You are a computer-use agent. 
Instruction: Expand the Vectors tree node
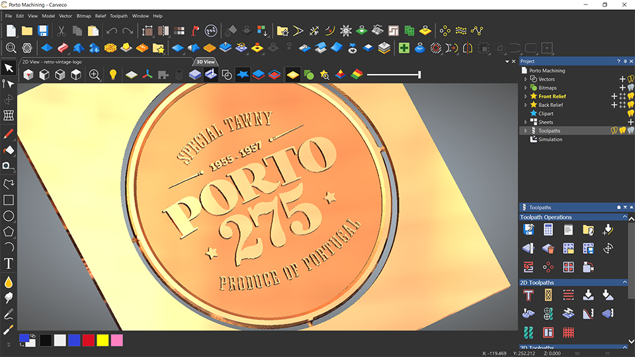coord(526,79)
